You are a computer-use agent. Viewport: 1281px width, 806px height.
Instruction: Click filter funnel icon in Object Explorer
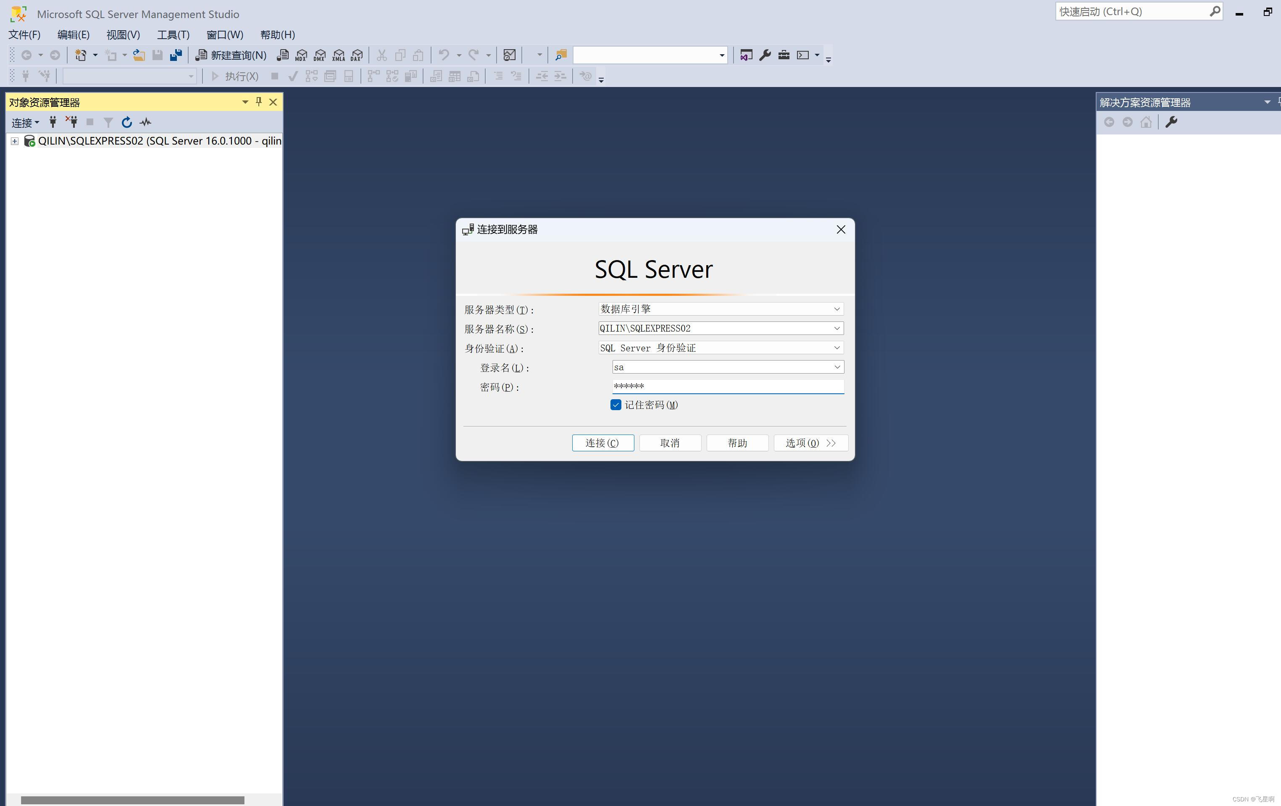(x=108, y=122)
